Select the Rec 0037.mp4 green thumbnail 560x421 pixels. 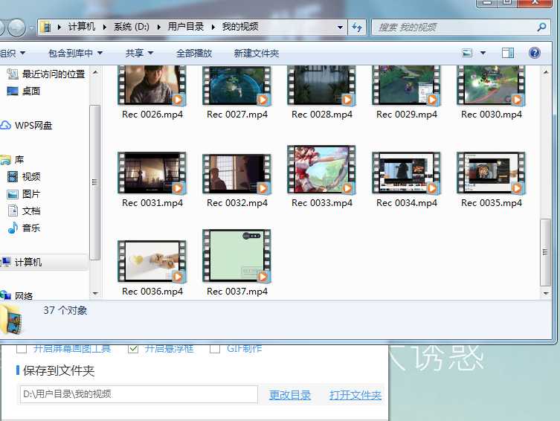click(x=236, y=256)
